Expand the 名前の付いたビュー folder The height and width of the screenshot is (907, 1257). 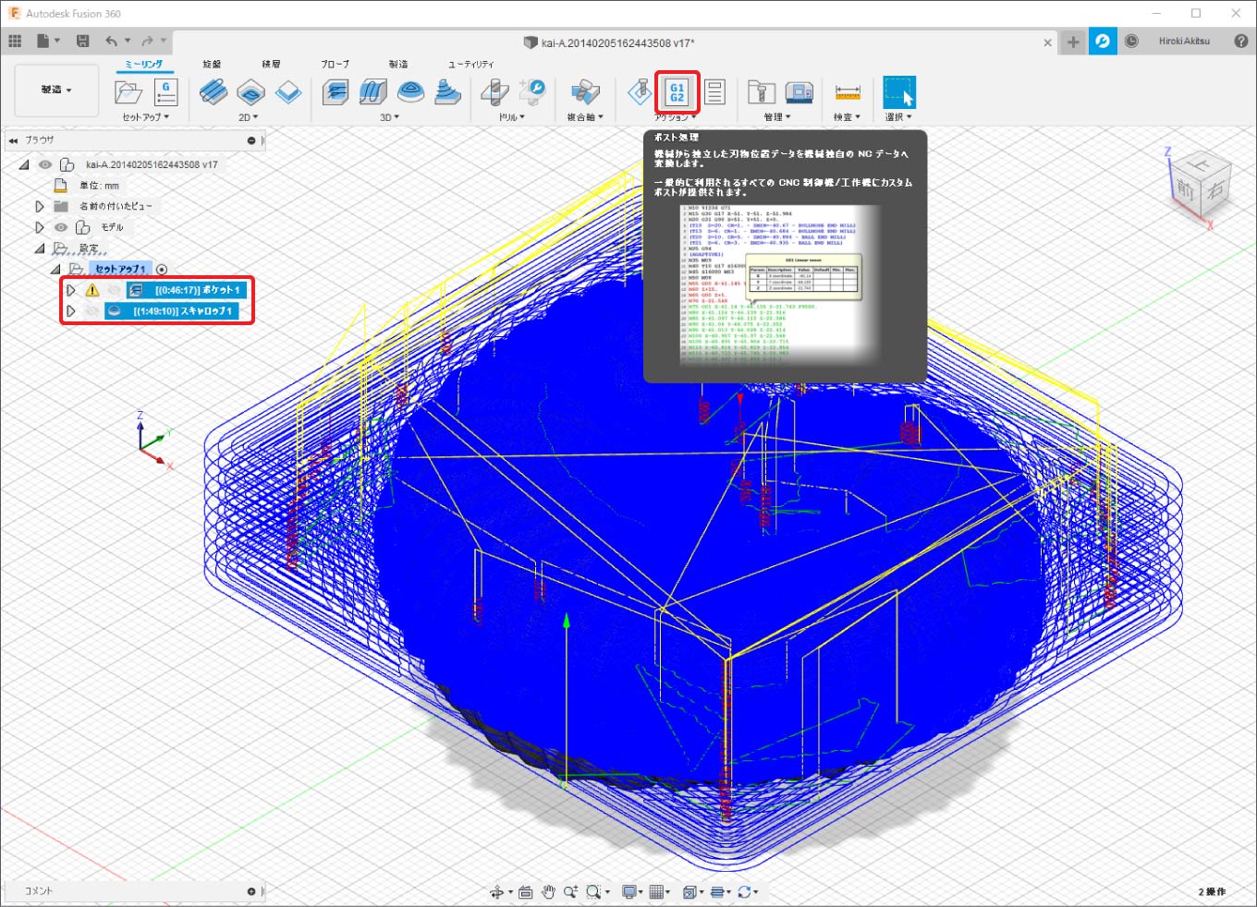click(x=39, y=206)
